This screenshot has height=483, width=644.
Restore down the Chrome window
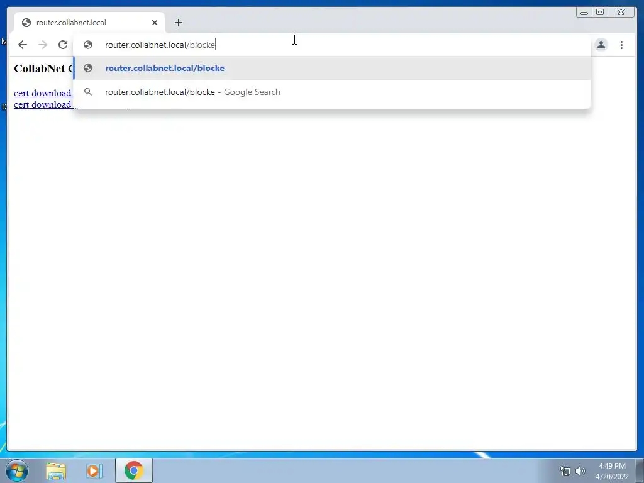[600, 13]
